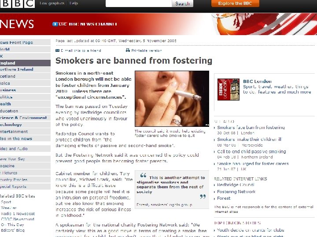Open the Health section in sidebar

25,104
